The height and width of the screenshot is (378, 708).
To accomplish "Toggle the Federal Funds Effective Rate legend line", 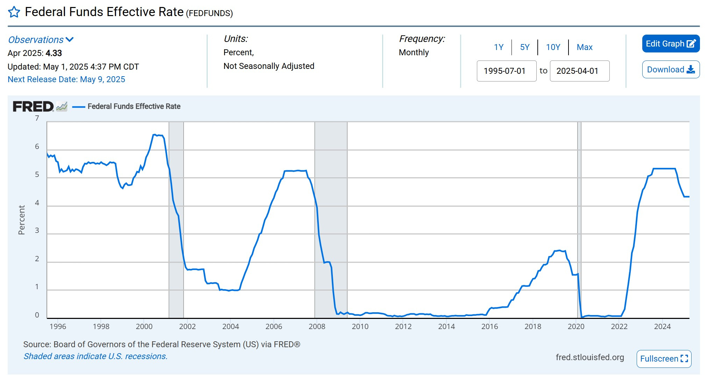I will [79, 107].
